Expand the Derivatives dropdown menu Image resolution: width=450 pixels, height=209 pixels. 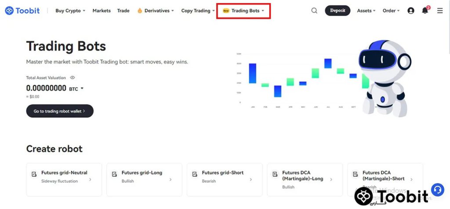tap(159, 11)
